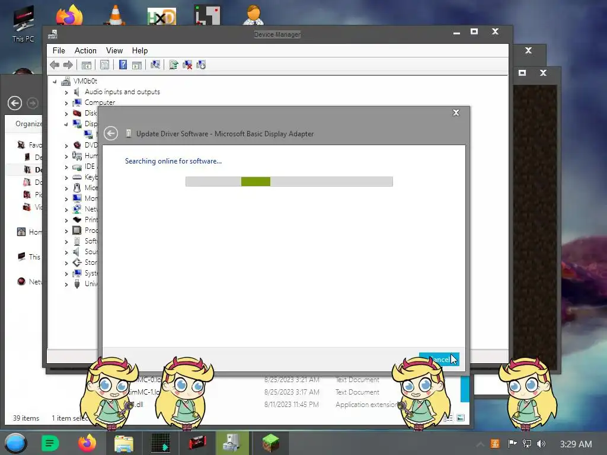Click the Forward arrow in Device Manager toolbar

click(x=68, y=65)
